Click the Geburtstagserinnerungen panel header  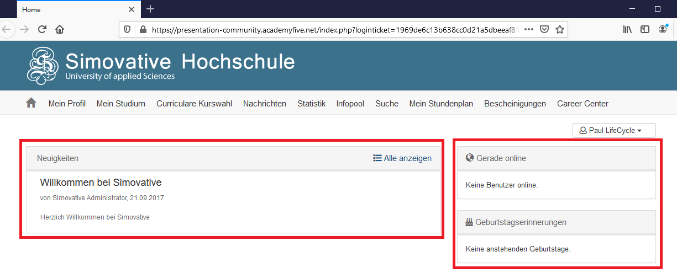557,222
